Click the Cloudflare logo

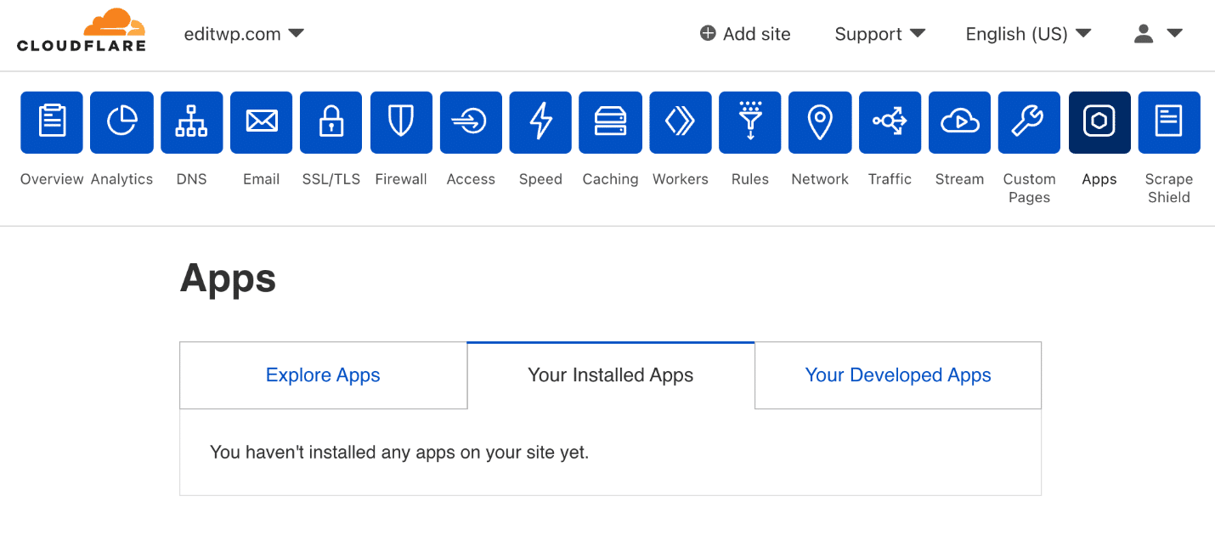tap(82, 31)
